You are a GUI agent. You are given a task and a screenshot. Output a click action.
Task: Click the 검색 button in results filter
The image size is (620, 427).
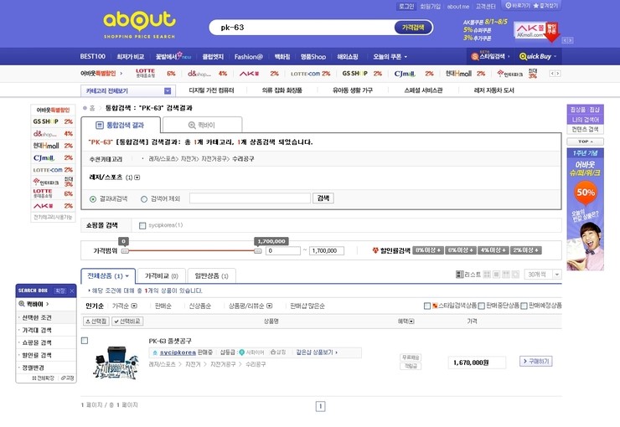click(323, 198)
